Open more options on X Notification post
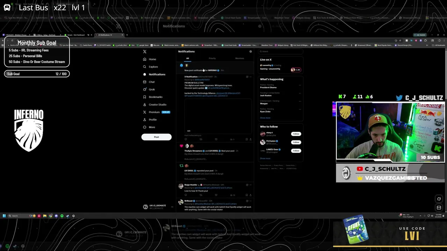This screenshot has width=447, height=251. point(250,77)
